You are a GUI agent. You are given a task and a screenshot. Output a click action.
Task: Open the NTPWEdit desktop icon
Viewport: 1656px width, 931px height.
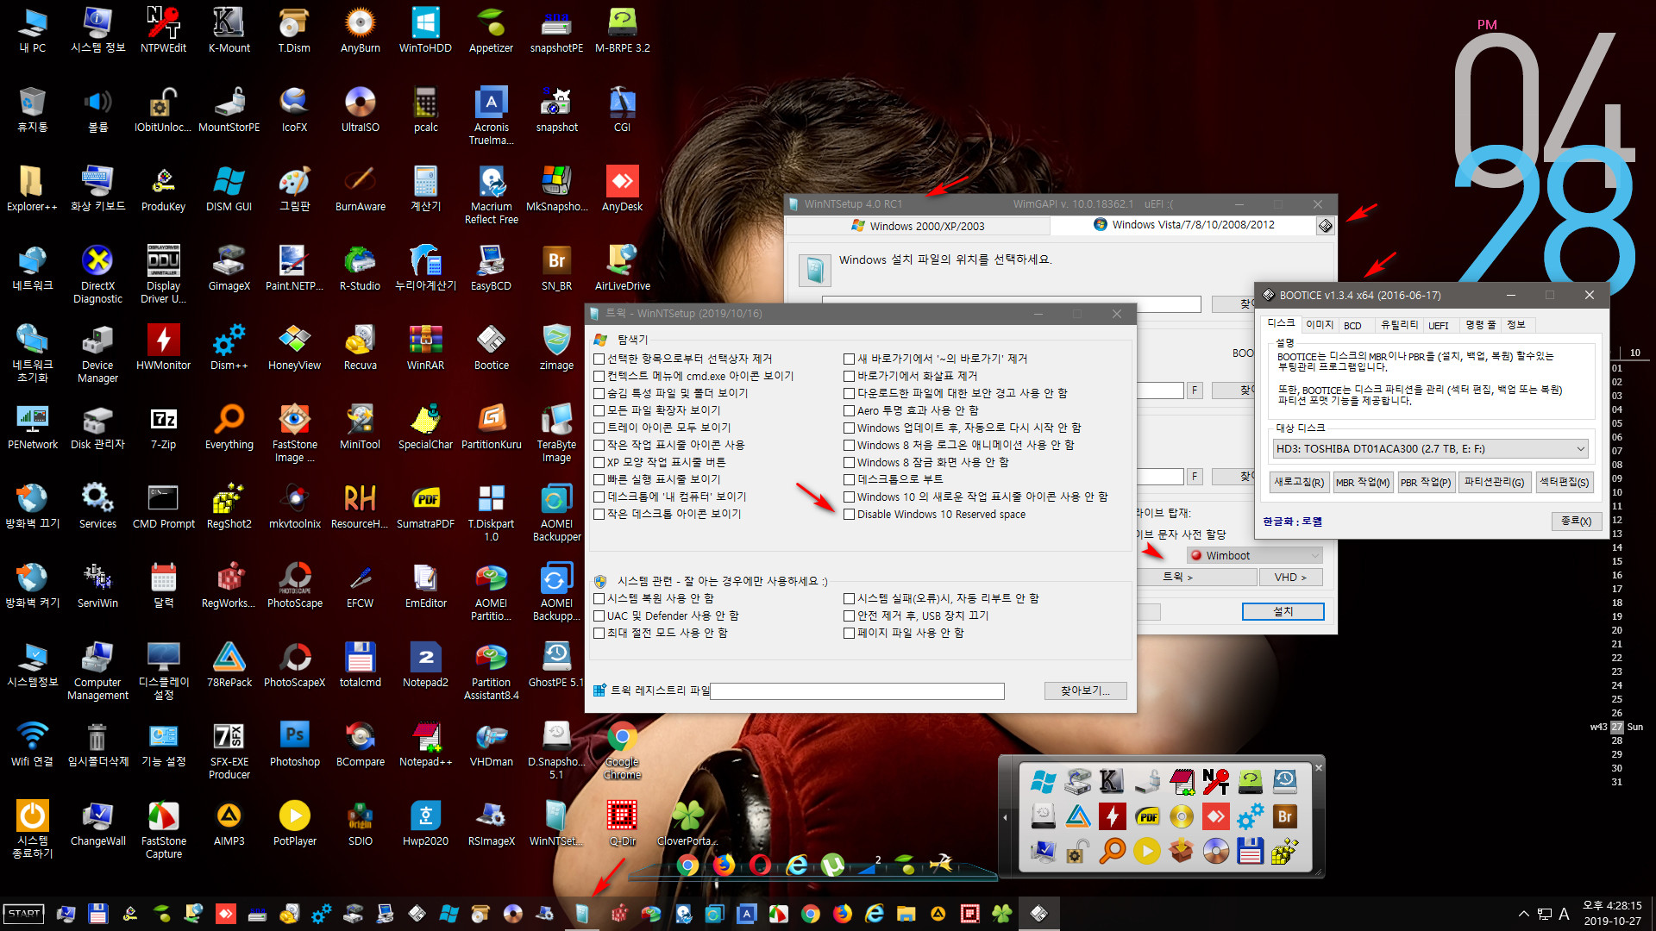coord(163,30)
